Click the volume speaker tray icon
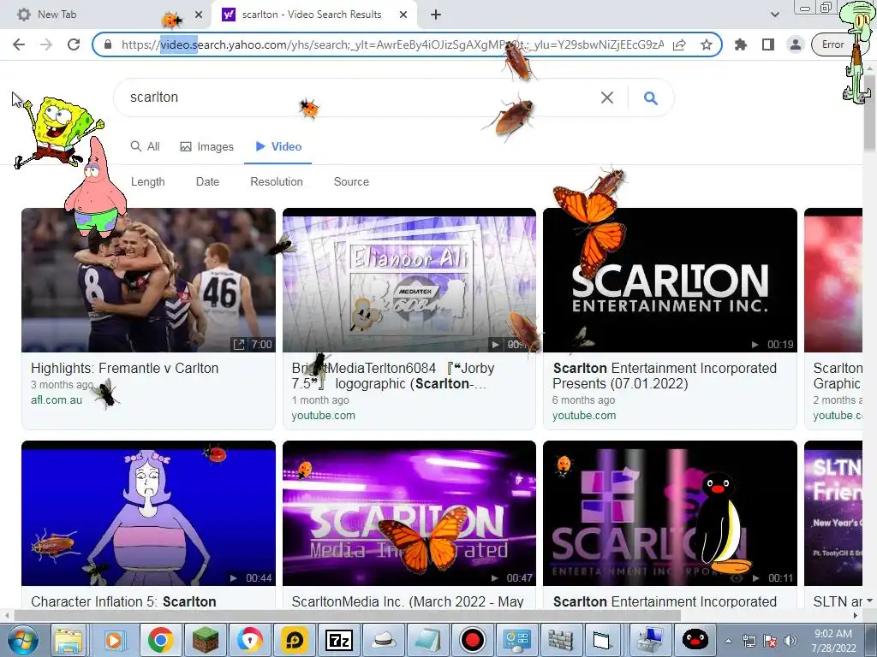This screenshot has height=657, width=877. (x=790, y=641)
